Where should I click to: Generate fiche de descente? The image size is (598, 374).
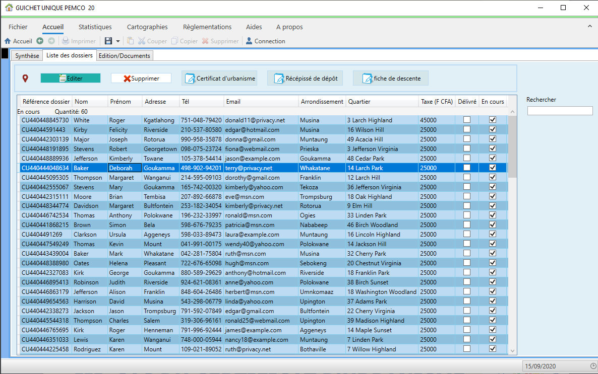(391, 79)
